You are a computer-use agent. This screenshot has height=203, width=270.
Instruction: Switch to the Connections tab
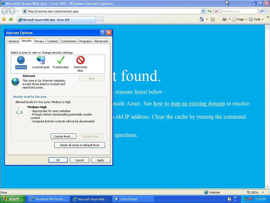coord(68,41)
